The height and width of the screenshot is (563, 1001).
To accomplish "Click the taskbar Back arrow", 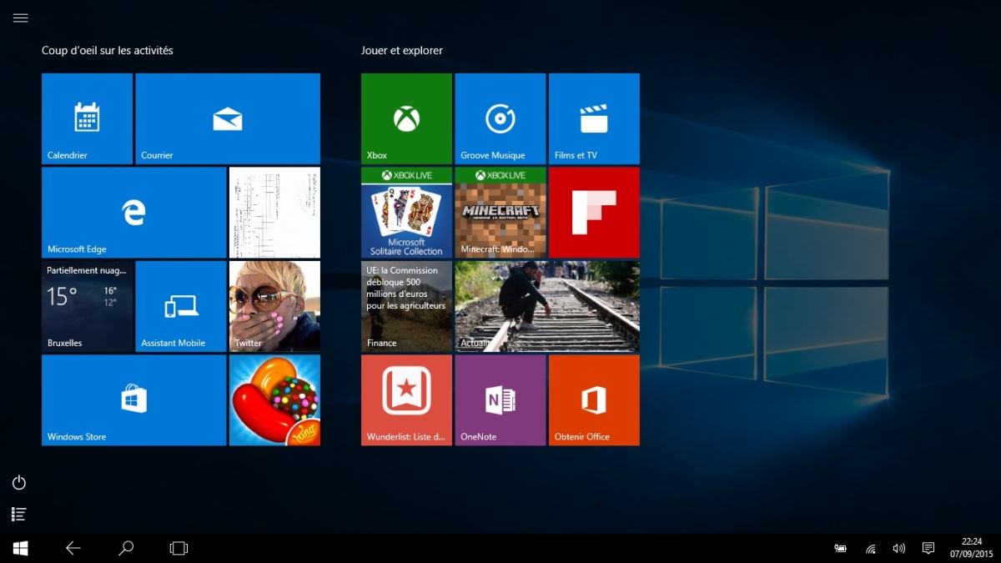I will coord(73,548).
